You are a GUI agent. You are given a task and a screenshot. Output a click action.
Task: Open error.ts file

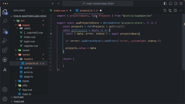(28, 72)
